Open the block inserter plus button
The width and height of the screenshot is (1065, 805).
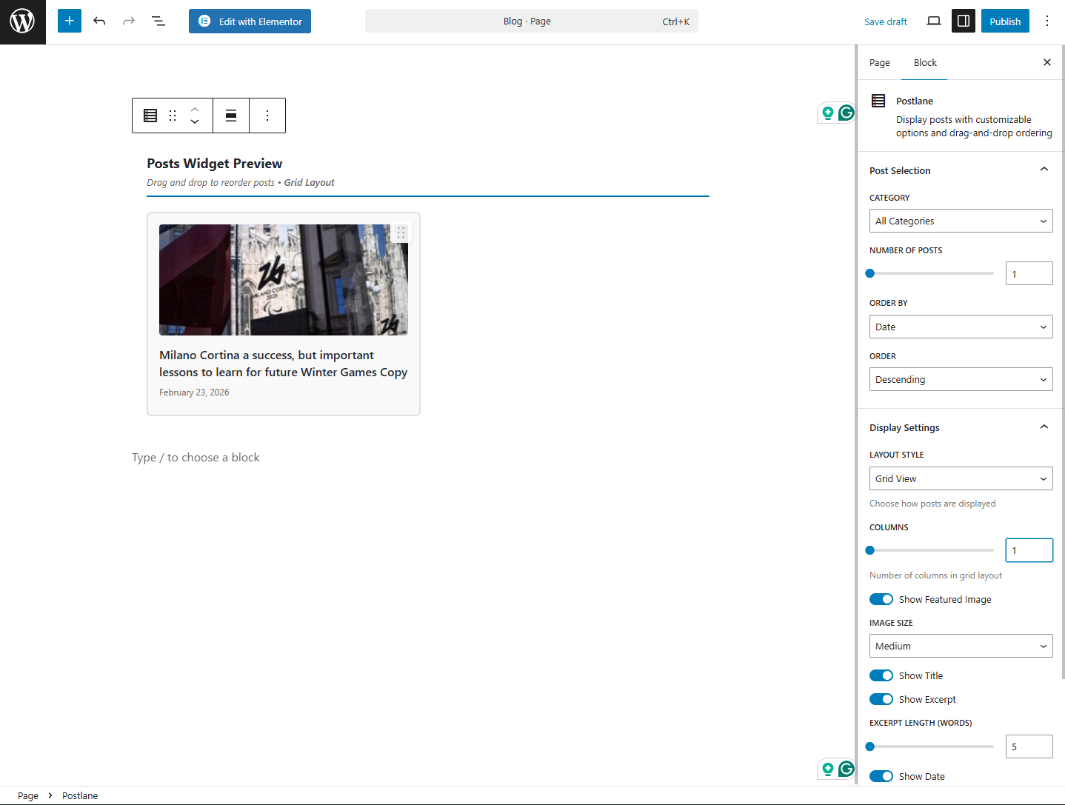tap(70, 21)
